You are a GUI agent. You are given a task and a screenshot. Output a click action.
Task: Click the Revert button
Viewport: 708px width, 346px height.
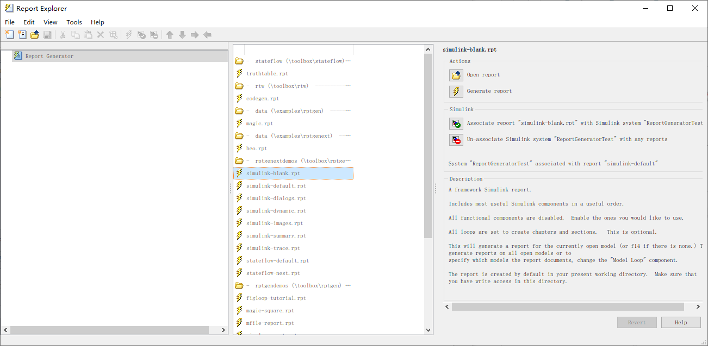[x=637, y=322]
